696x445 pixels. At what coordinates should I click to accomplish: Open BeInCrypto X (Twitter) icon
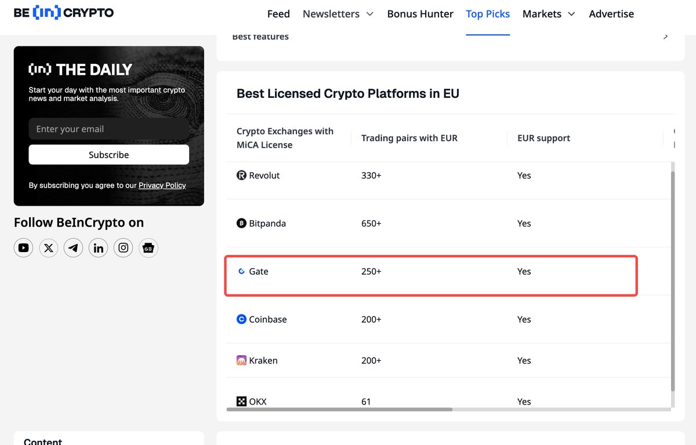pyautogui.click(x=49, y=248)
